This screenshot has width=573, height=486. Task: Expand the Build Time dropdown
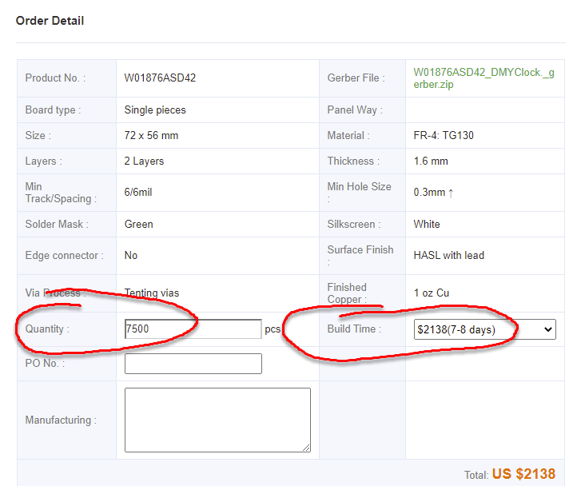click(x=484, y=329)
